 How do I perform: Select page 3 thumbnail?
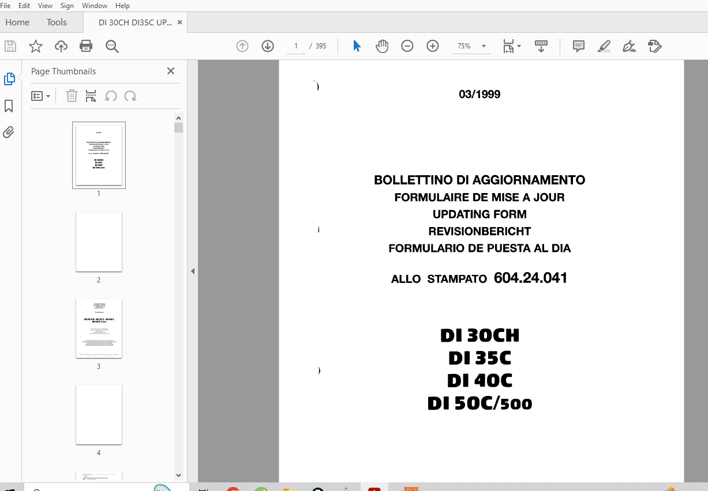point(99,328)
